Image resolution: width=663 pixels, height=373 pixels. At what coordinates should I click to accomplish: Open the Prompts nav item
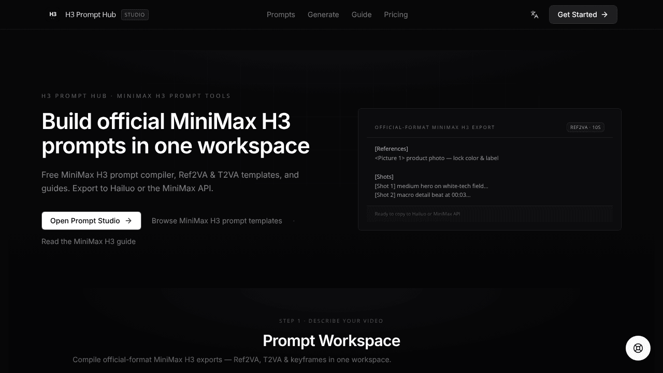point(281,15)
